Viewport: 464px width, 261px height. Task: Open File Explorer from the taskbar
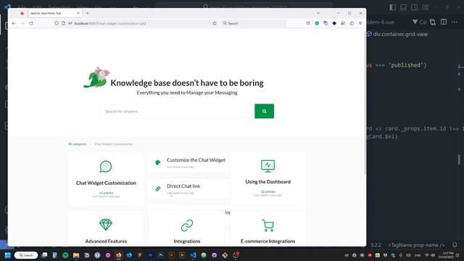tap(76, 255)
